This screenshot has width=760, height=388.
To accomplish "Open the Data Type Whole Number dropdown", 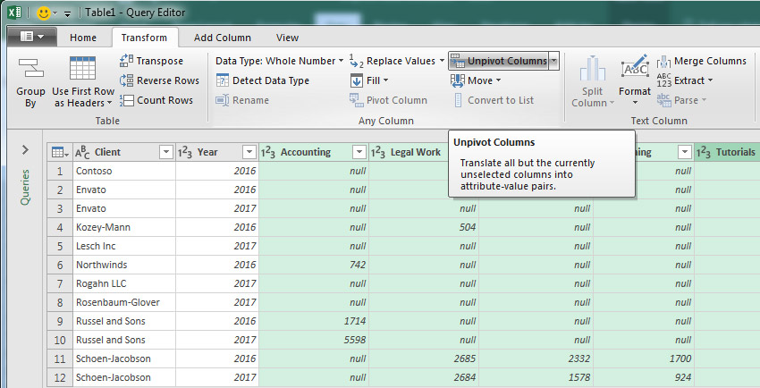I will [x=280, y=61].
